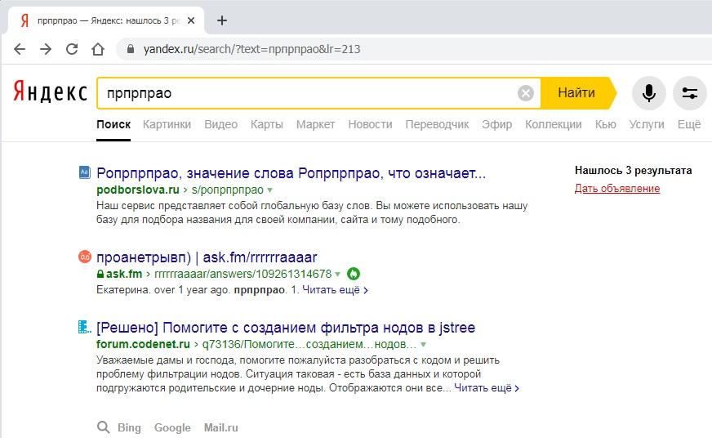Image resolution: width=712 pixels, height=438 pixels.
Task: Click the forum.codenet.ru domain link
Action: tap(143, 344)
